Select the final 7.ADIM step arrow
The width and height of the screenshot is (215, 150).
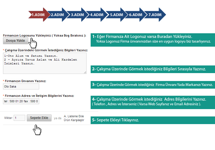point(155,15)
